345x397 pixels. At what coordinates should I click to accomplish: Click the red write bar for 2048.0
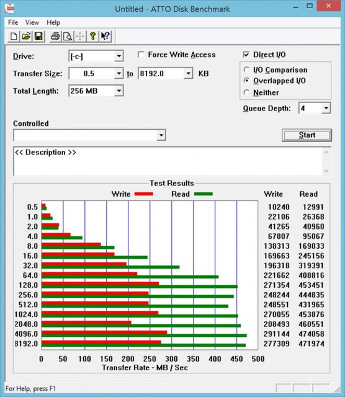86,323
